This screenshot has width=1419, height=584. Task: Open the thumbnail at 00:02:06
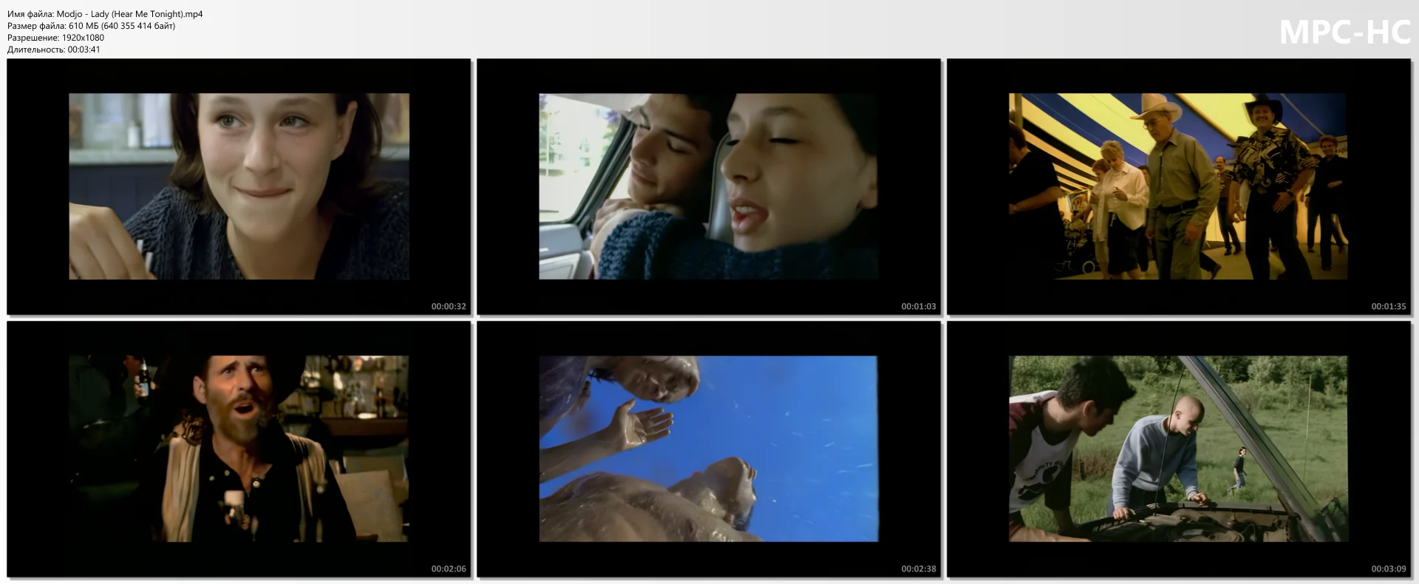239,449
